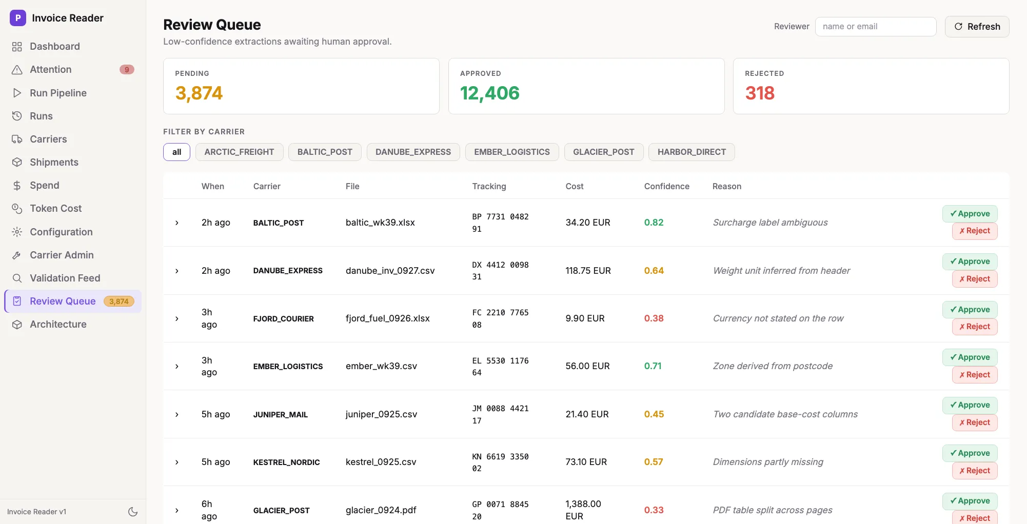Click the Review Queue clipboard icon
This screenshot has width=1027, height=524.
point(17,301)
